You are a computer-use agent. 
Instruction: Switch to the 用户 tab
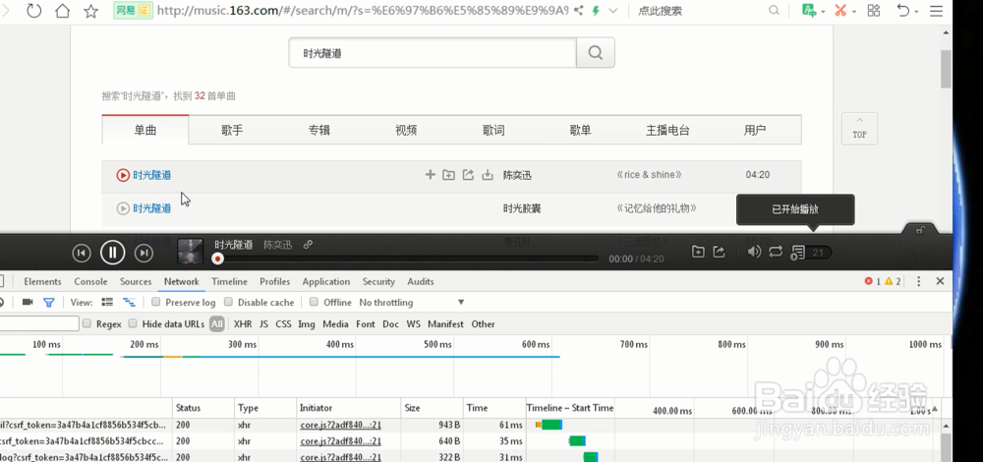point(755,131)
